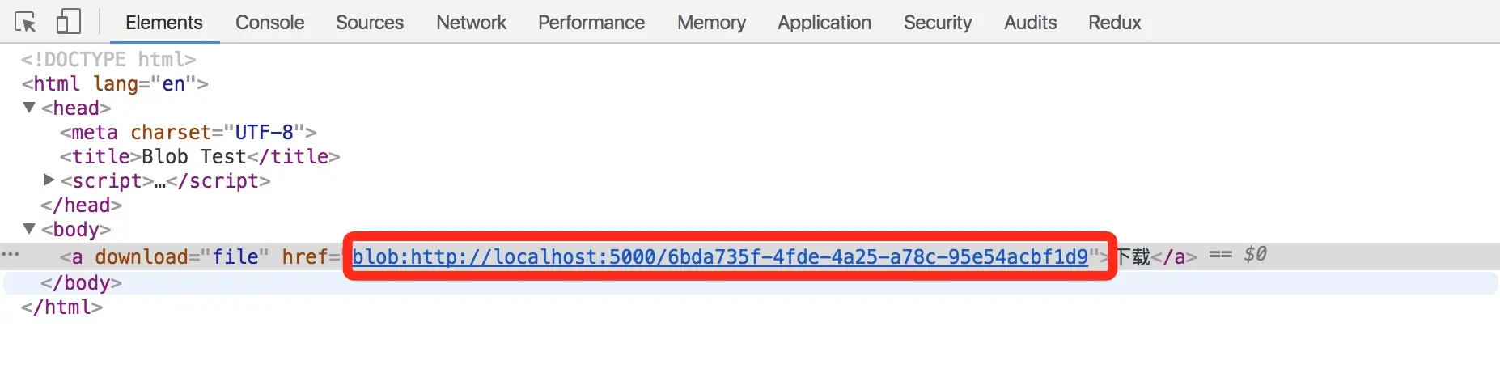Toggle the device toolbar icon
The width and height of the screenshot is (1500, 390).
click(69, 22)
